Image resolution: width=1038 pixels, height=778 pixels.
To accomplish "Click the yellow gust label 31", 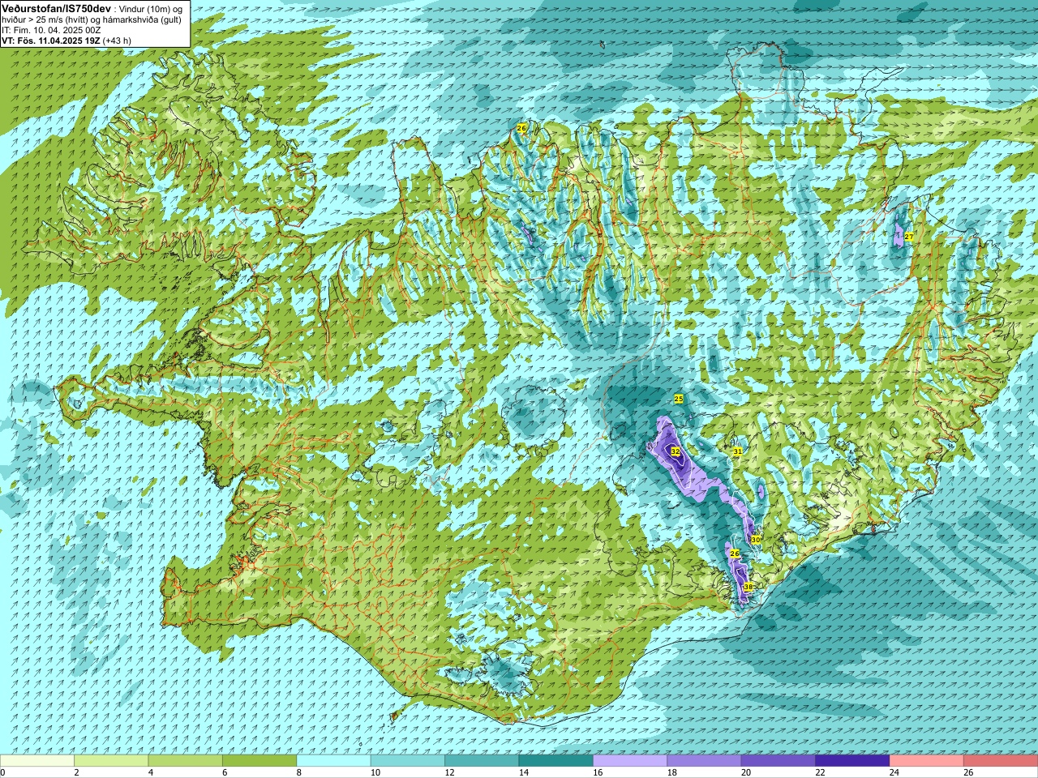I will 737,451.
